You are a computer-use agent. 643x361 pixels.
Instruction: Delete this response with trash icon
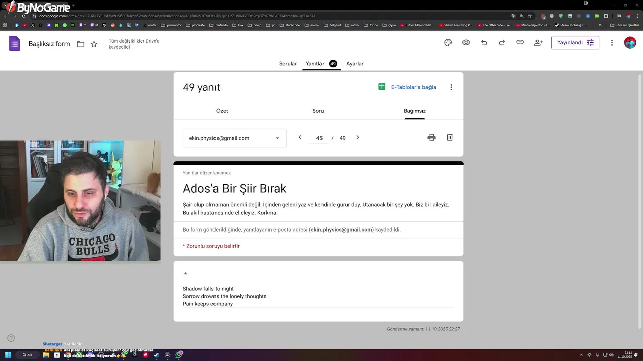pyautogui.click(x=450, y=137)
